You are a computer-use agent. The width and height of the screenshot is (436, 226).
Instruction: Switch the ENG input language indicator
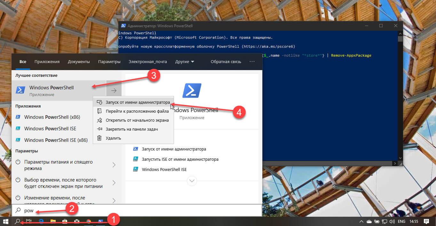pos(402,222)
